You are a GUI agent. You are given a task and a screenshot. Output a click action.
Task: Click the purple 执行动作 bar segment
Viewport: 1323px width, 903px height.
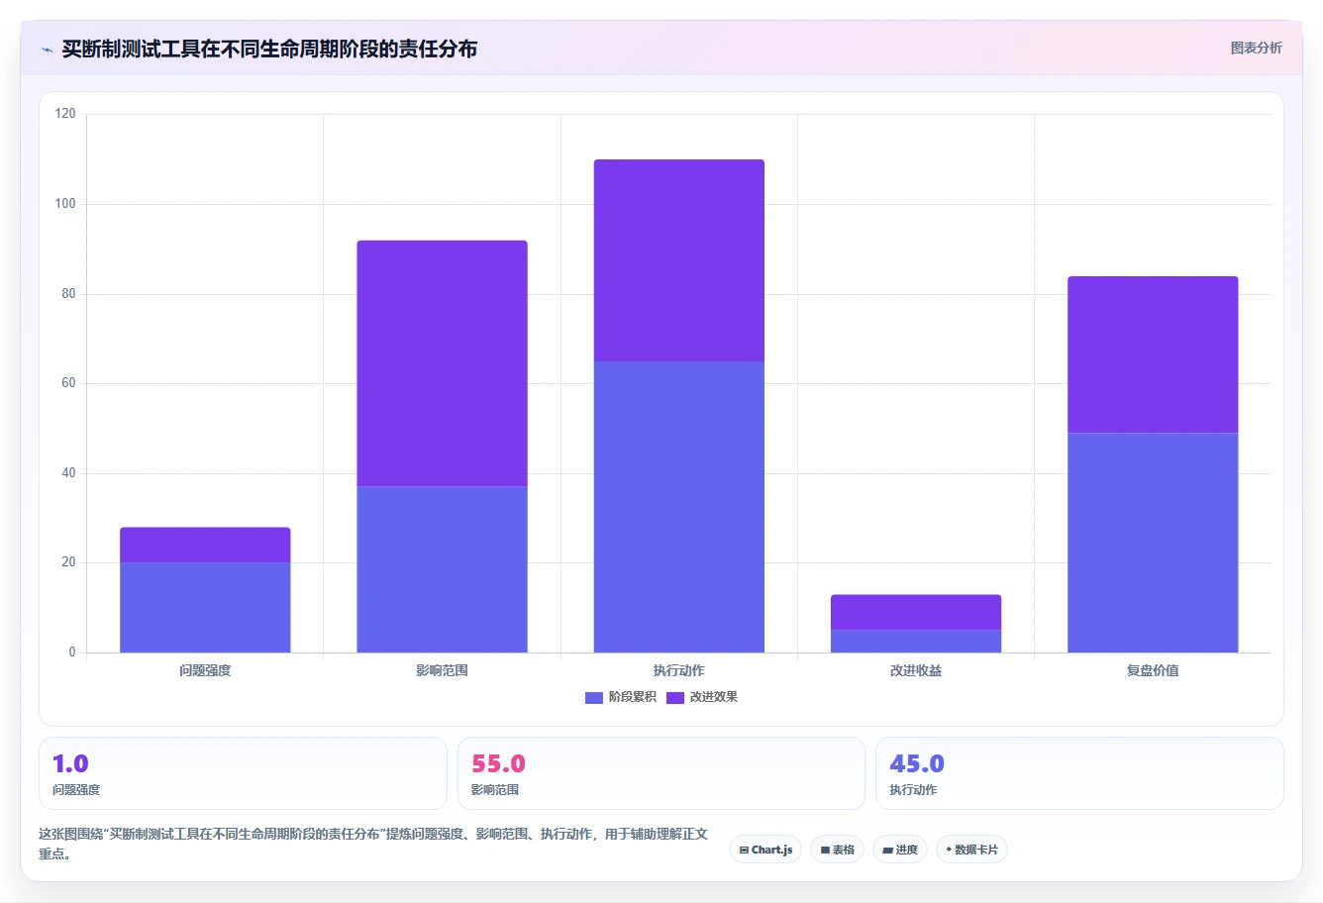point(679,260)
